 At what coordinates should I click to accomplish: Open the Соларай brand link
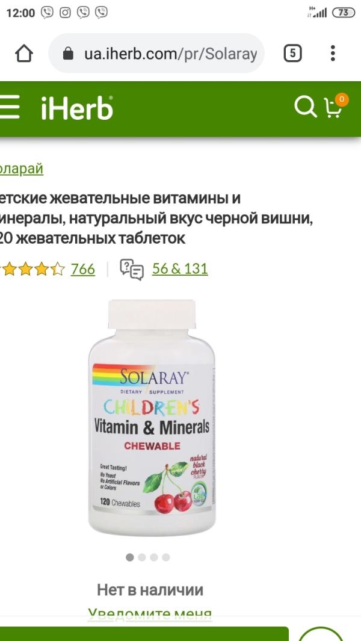coord(22,169)
